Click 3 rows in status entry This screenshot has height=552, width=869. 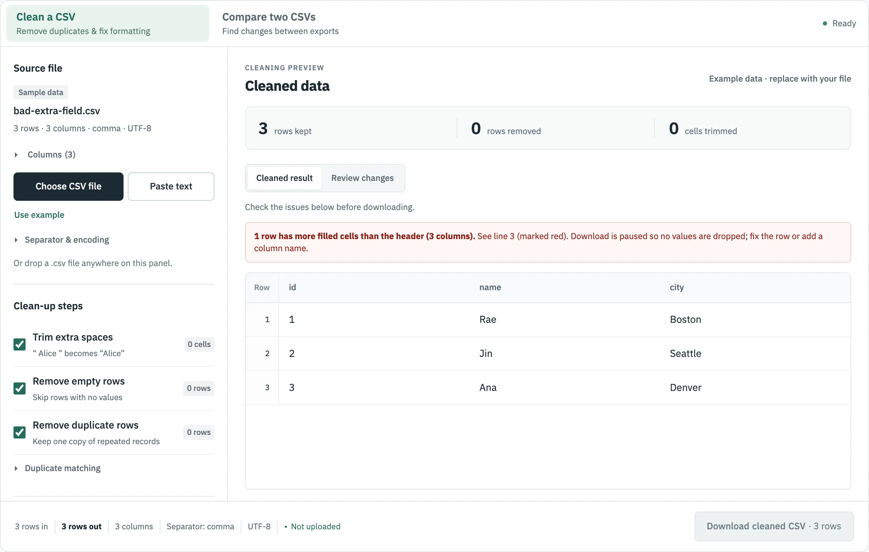click(x=31, y=526)
